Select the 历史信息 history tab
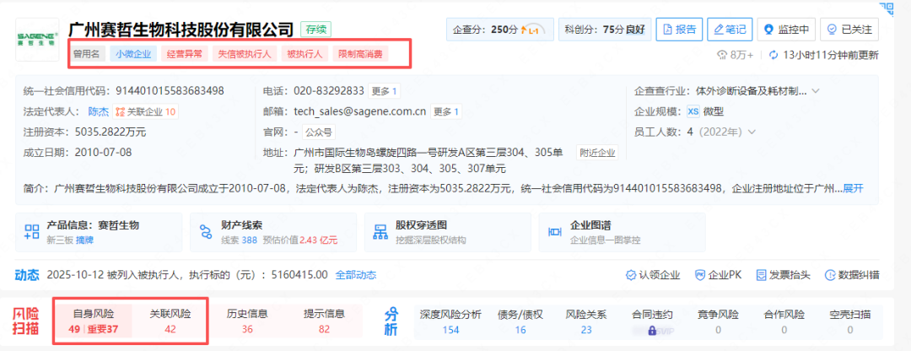The width and height of the screenshot is (911, 351). (247, 321)
